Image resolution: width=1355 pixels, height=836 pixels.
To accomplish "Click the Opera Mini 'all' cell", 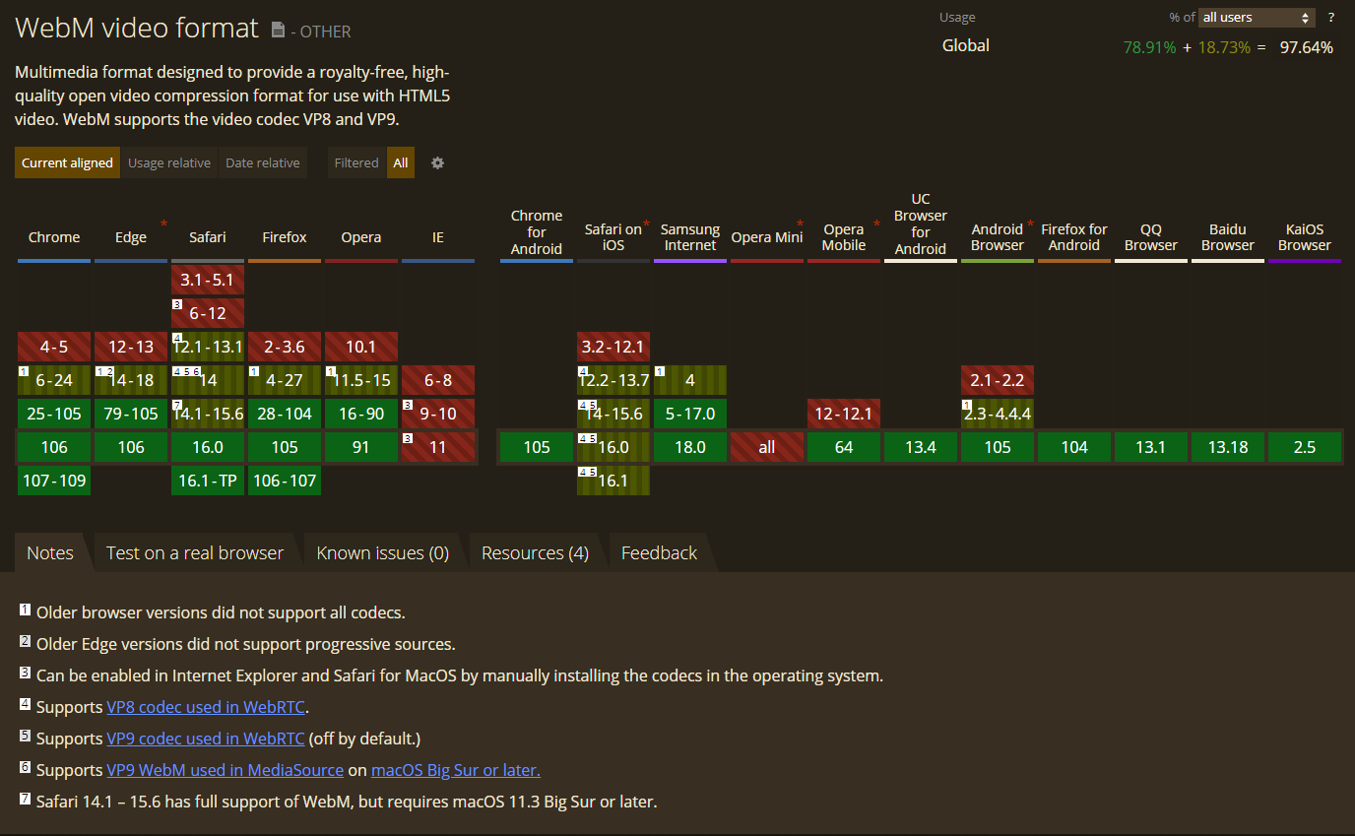I will coord(767,447).
